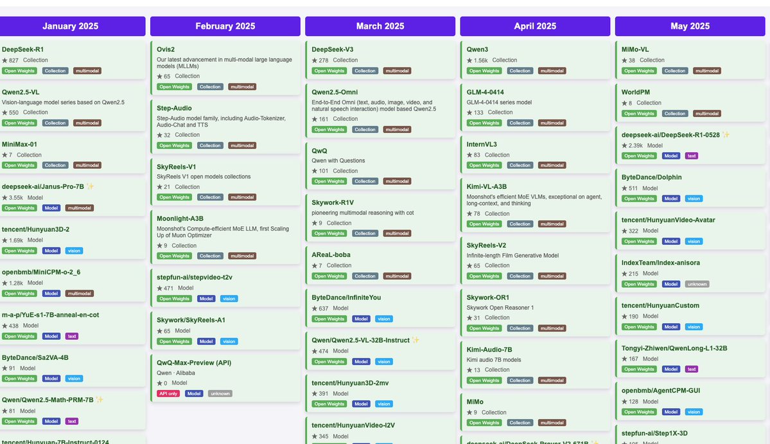Screen dimensions: 770x444
Task: Click sparkle icon beside Qwen2.5-VL-32B-Instruct
Action: pyautogui.click(x=416, y=341)
